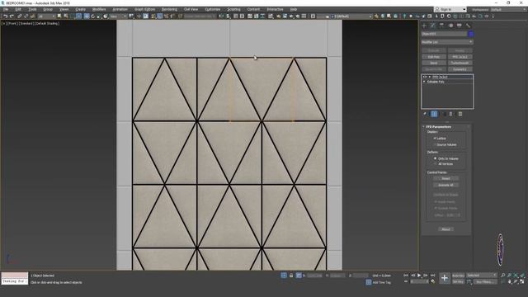528x297 pixels.
Task: Open the Workspaces dropdown
Action: click(508, 10)
